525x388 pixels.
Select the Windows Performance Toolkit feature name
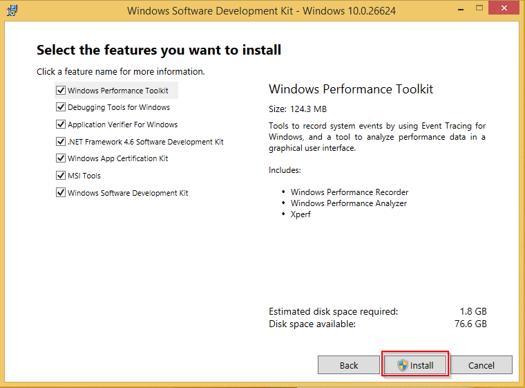[x=117, y=91]
